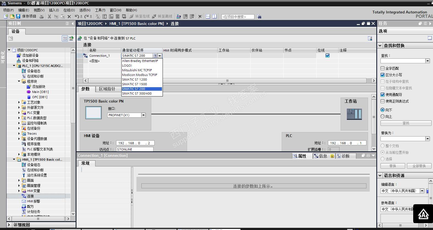Click the connection table horizontal scrollbar
This screenshot has width=433, height=230.
(x=227, y=81)
